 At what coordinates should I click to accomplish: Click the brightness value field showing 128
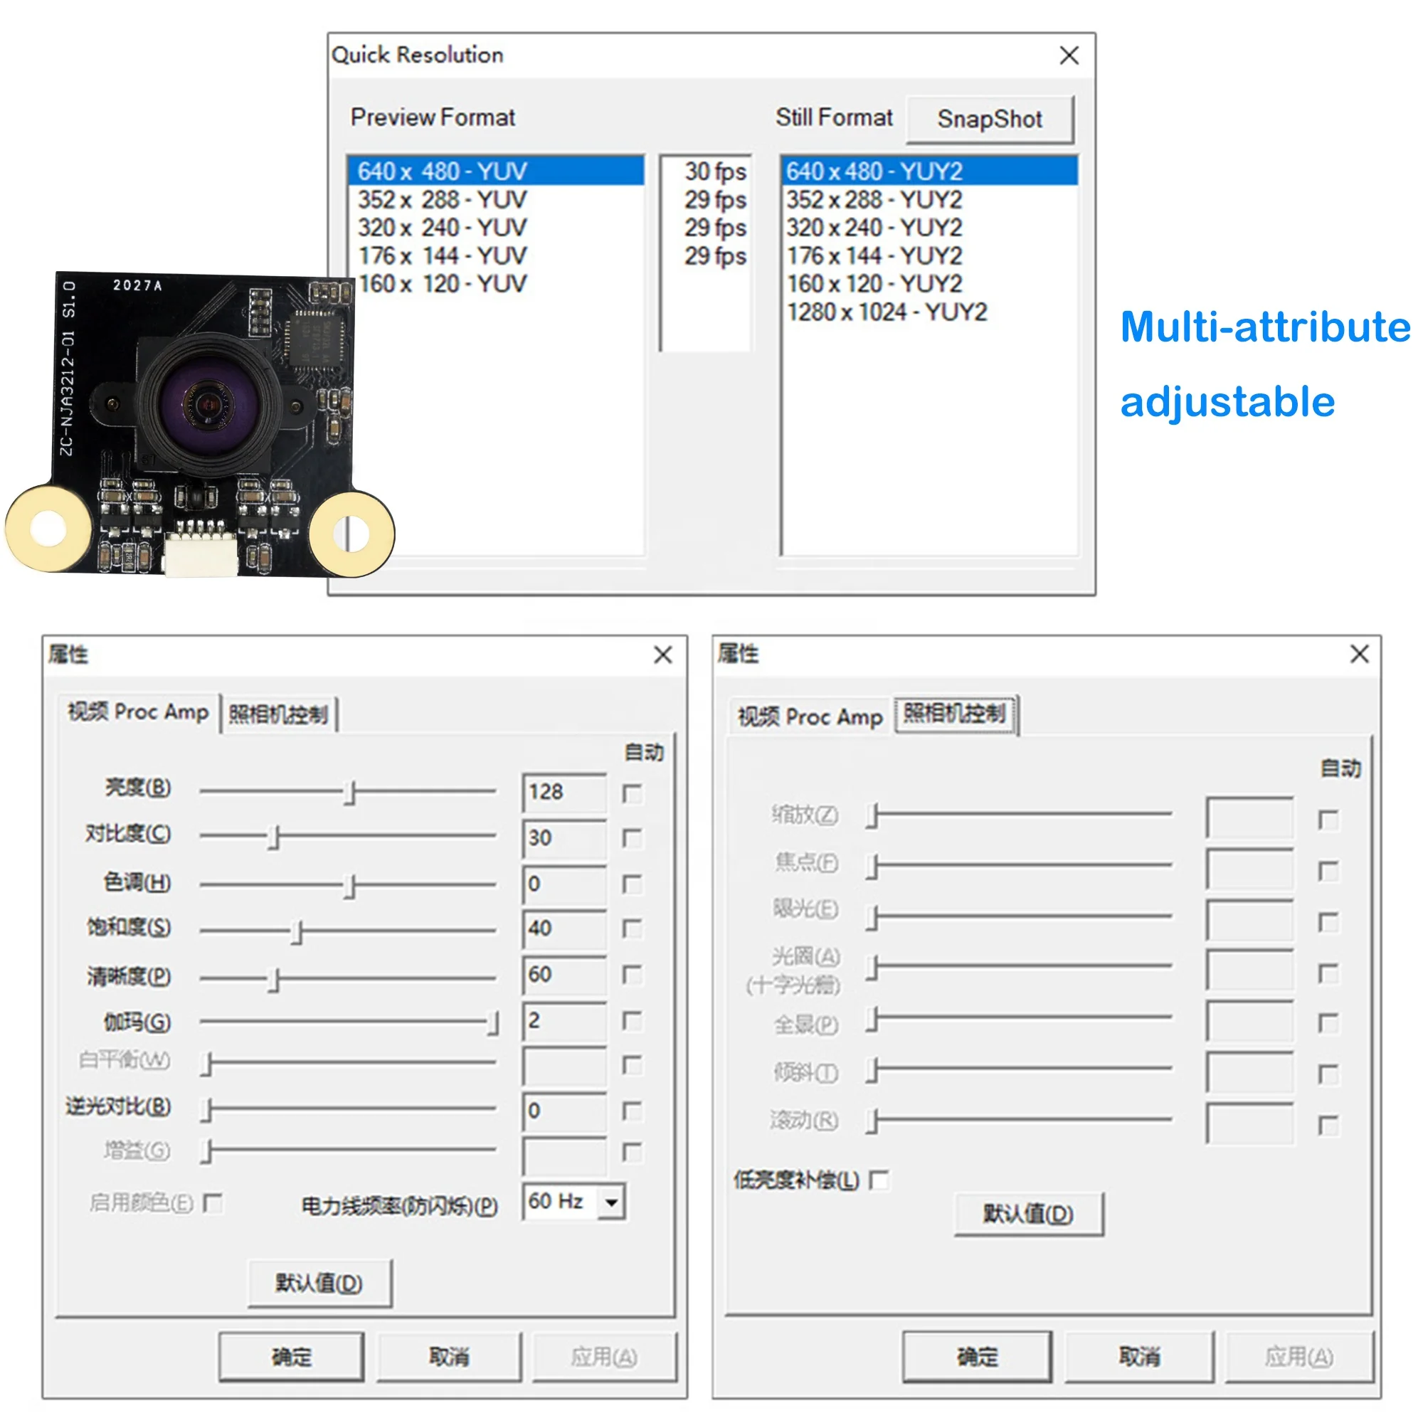click(564, 793)
